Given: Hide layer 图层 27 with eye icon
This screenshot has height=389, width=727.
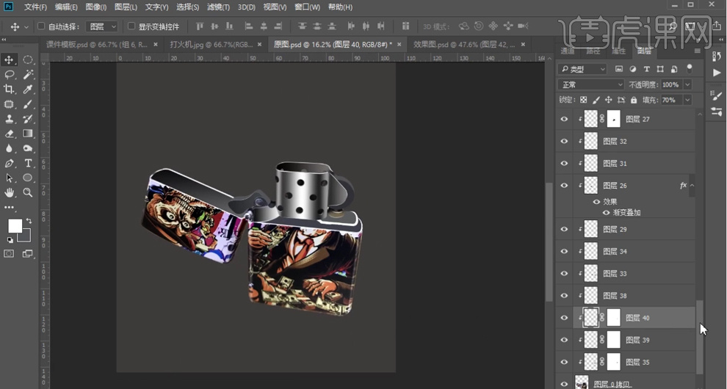Looking at the screenshot, I should 564,119.
